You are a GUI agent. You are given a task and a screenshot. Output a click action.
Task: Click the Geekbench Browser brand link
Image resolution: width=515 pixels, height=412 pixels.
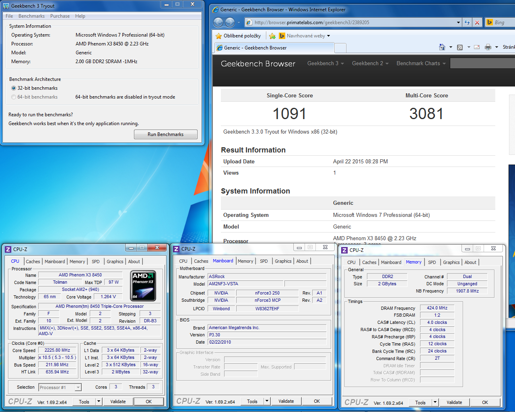[258, 64]
